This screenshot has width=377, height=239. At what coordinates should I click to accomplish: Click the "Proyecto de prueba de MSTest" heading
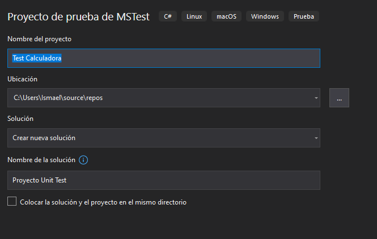[x=78, y=17]
